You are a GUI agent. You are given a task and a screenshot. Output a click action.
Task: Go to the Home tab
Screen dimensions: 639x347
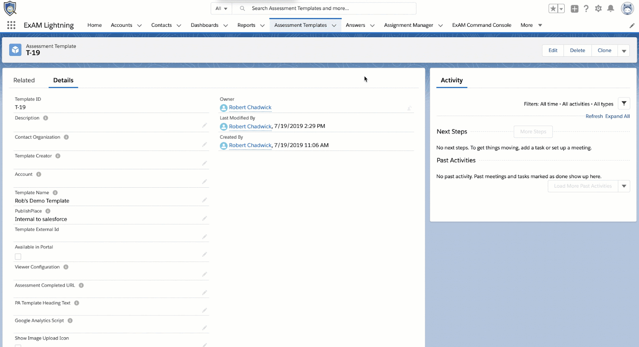pos(95,25)
